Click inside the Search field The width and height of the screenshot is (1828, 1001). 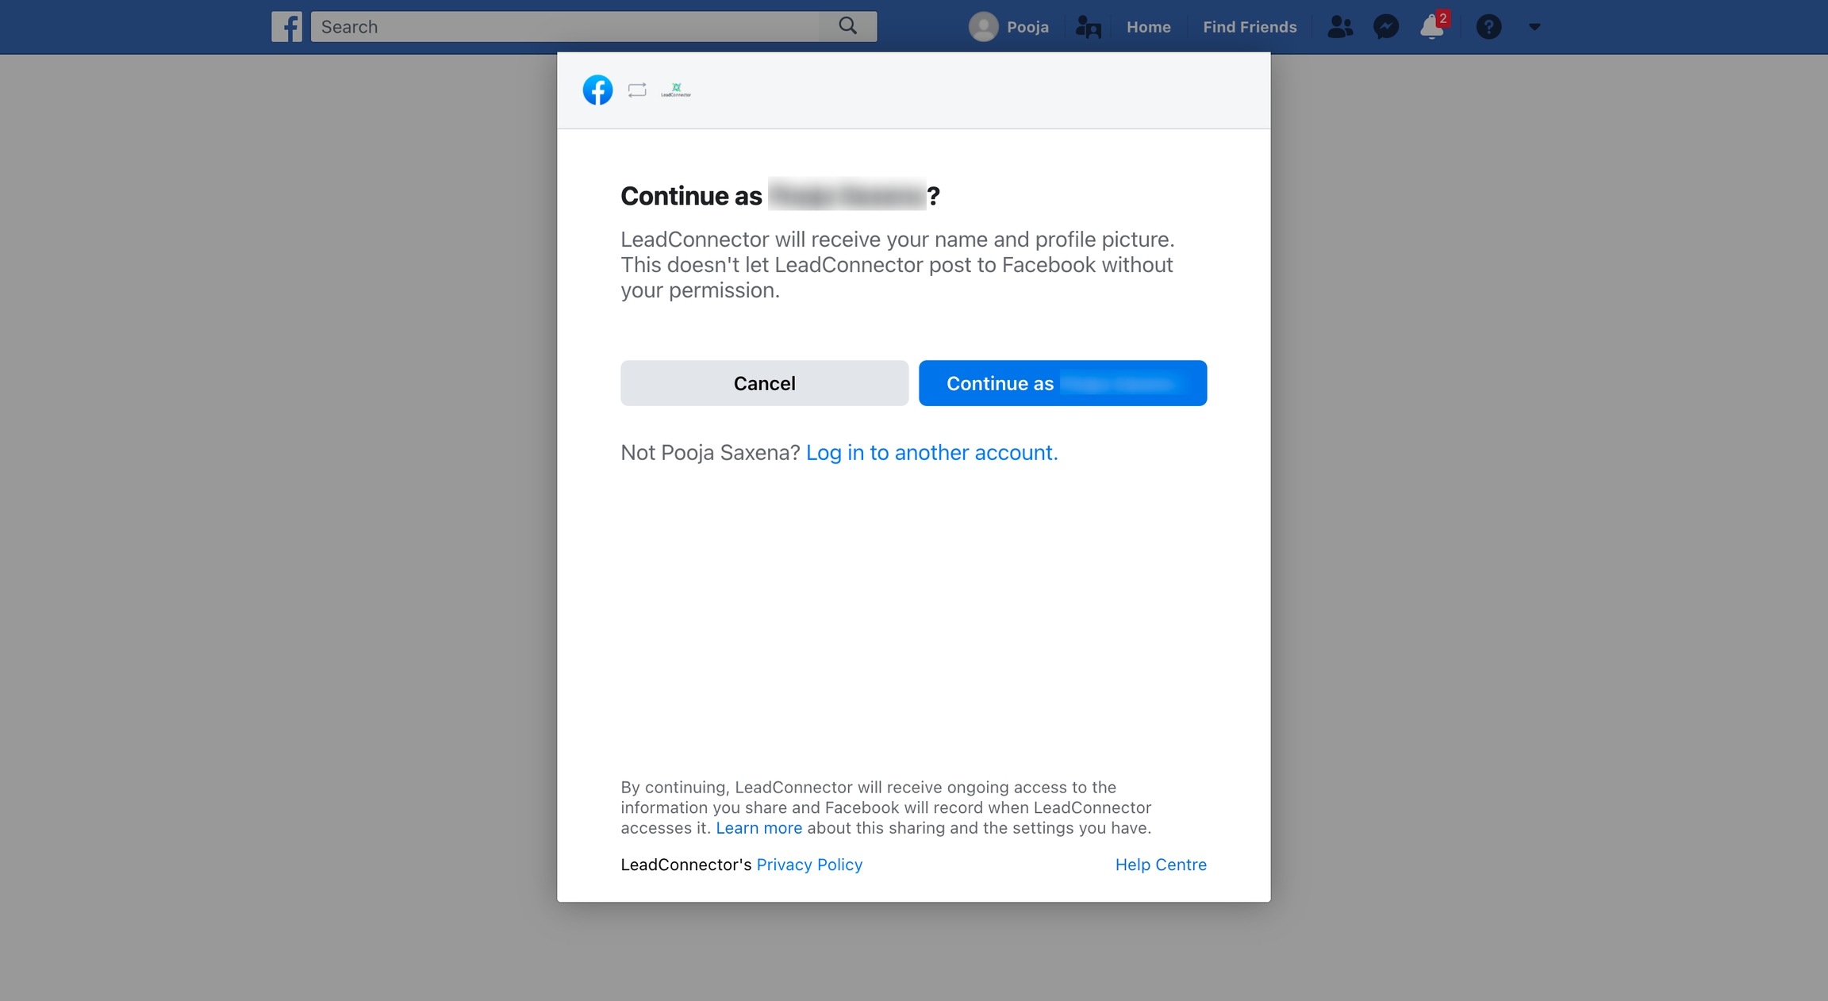(555, 26)
